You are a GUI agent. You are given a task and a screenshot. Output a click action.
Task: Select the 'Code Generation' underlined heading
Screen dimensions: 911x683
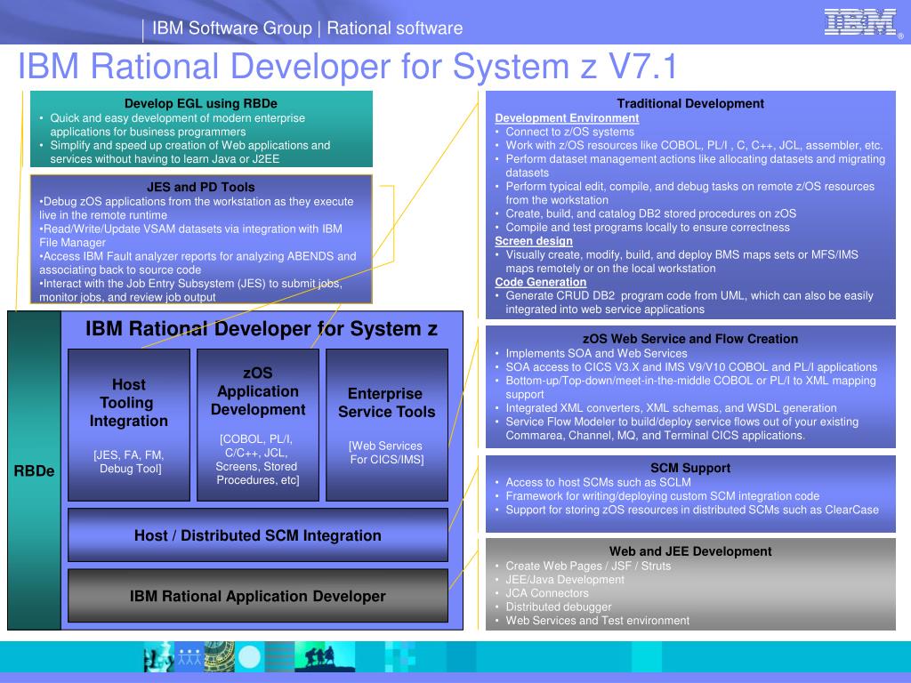540,282
